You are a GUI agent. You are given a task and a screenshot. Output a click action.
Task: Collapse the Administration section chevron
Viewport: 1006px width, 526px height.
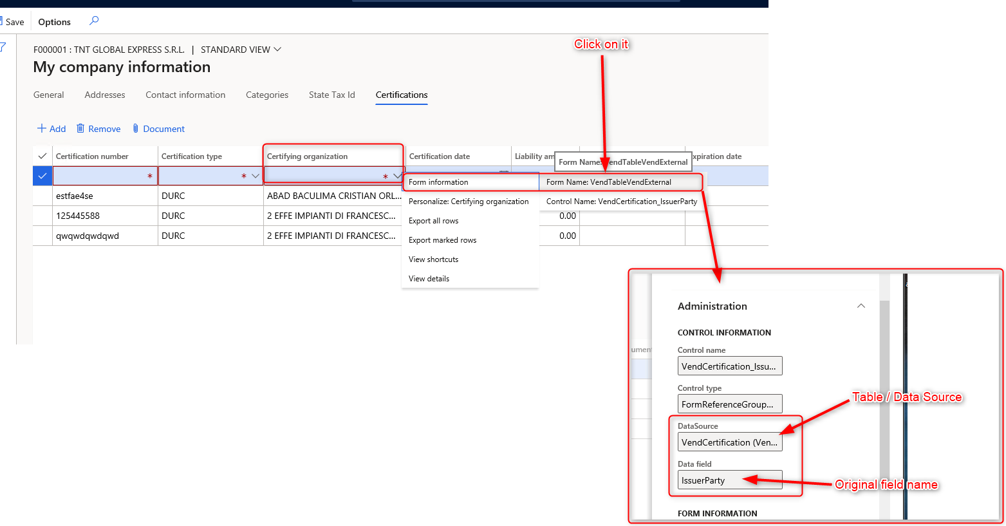861,306
